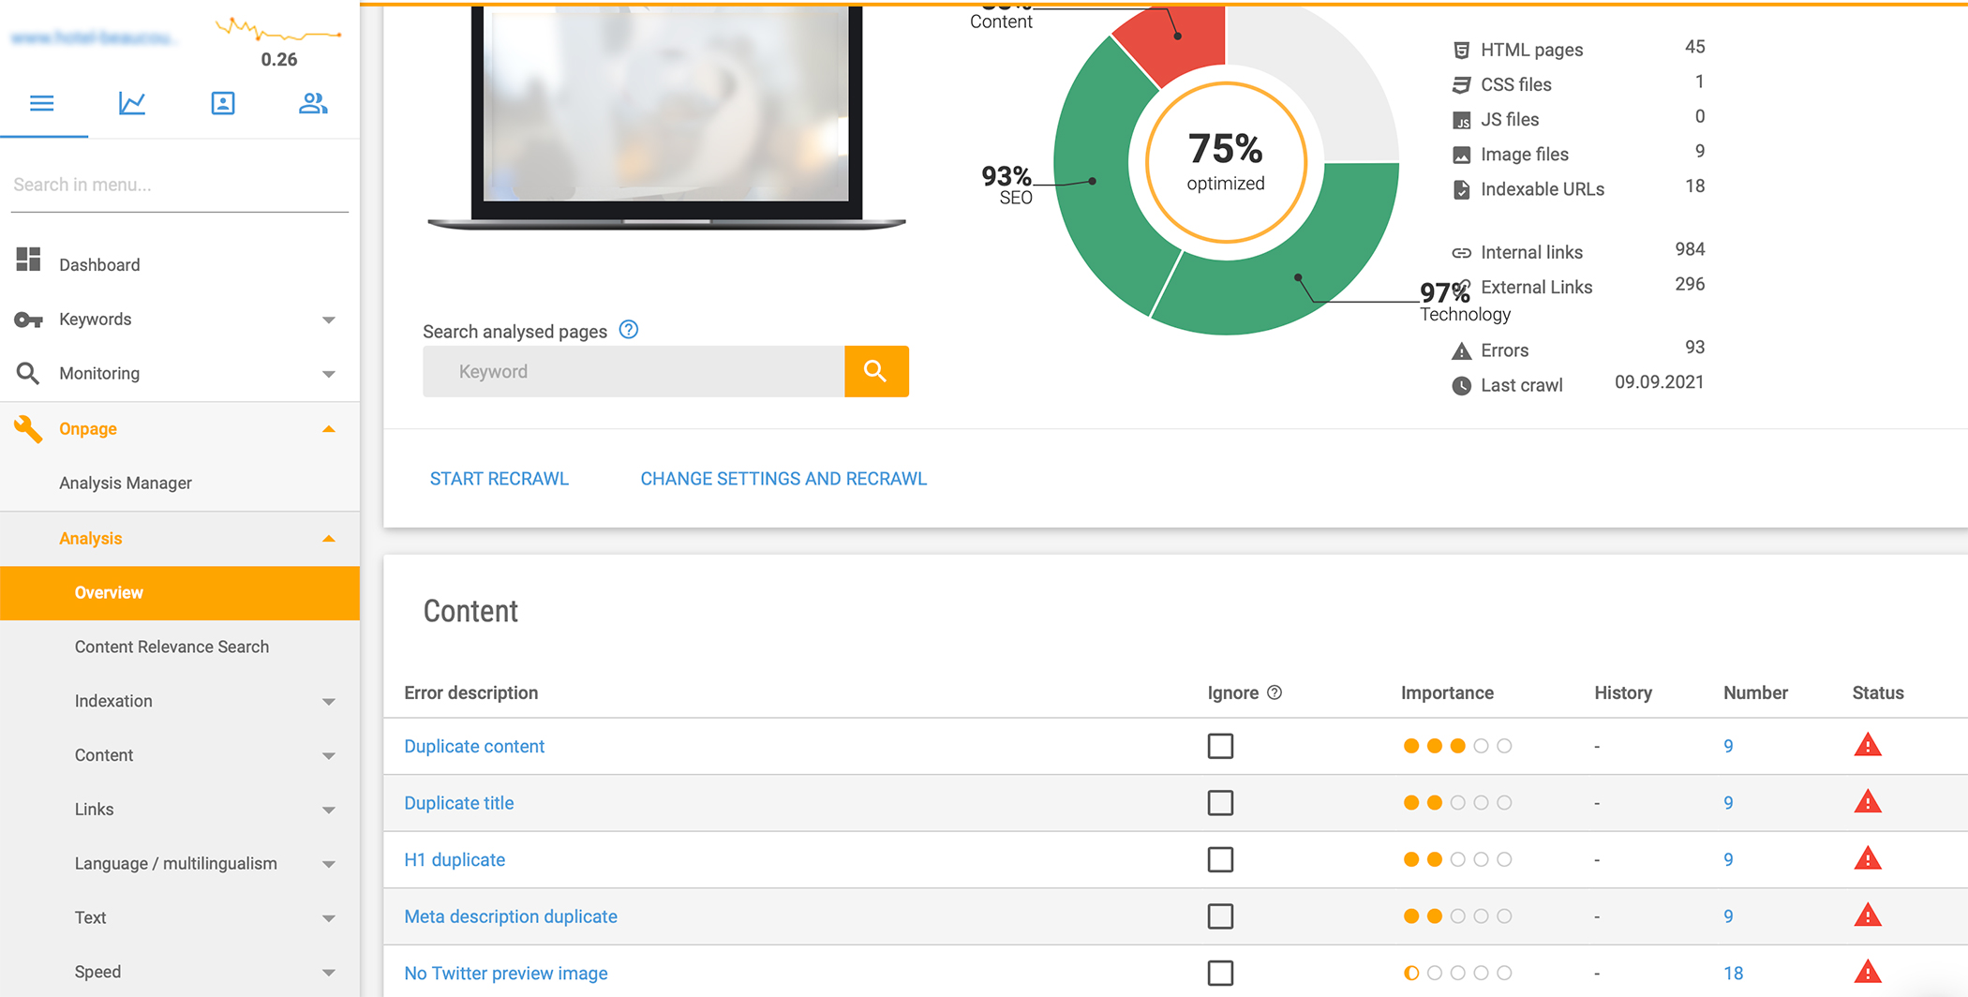Click the Monitoring magnifier icon
The image size is (1968, 997).
pos(28,373)
